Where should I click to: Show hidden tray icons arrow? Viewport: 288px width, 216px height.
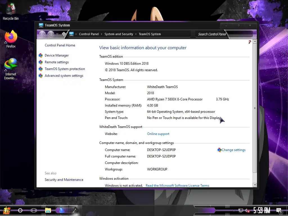click(234, 211)
